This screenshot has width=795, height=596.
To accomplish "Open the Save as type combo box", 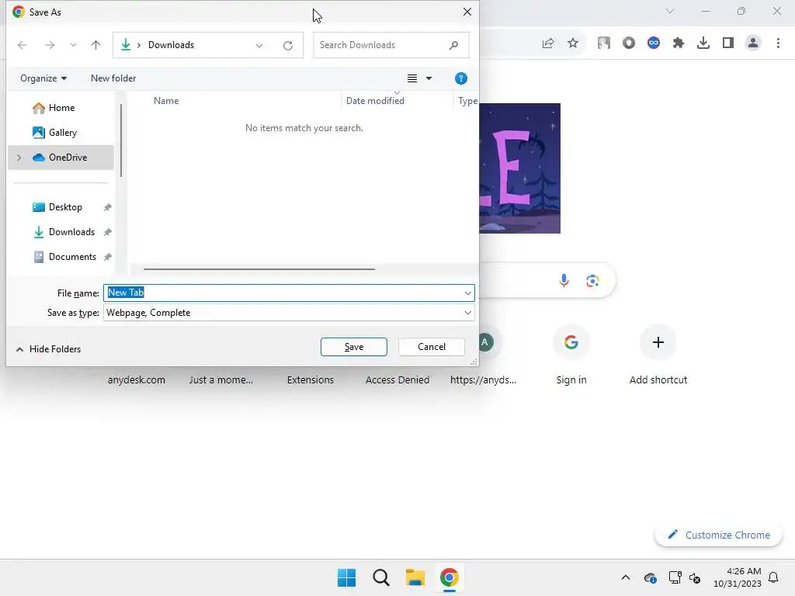I will point(289,313).
